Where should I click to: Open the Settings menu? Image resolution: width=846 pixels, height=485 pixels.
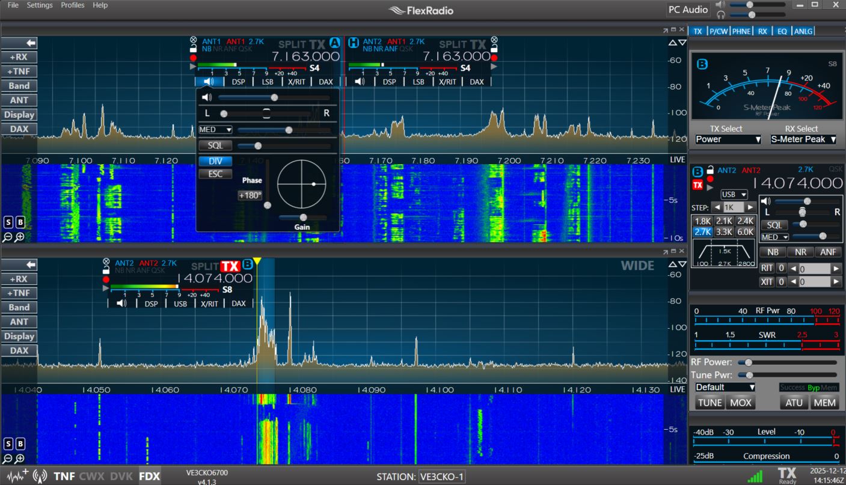(40, 5)
